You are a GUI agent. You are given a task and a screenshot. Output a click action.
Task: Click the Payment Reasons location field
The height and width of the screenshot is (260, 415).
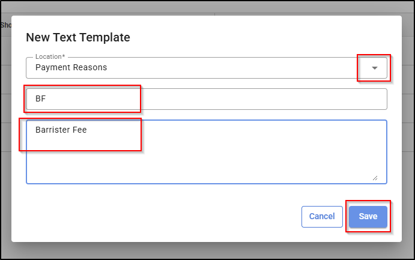click(x=180, y=68)
